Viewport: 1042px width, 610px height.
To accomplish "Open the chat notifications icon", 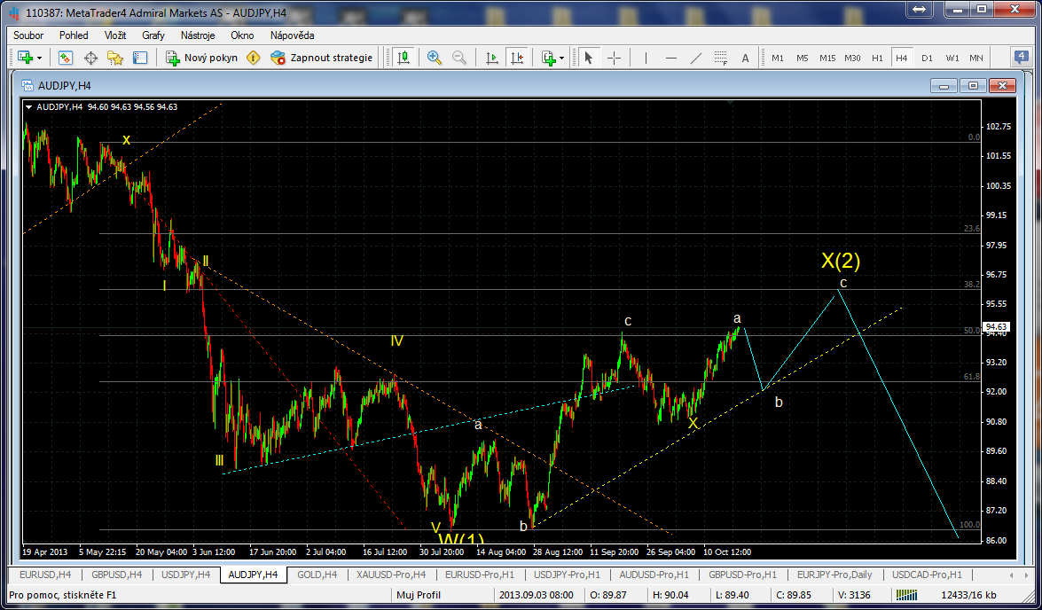I will pyautogui.click(x=1021, y=57).
